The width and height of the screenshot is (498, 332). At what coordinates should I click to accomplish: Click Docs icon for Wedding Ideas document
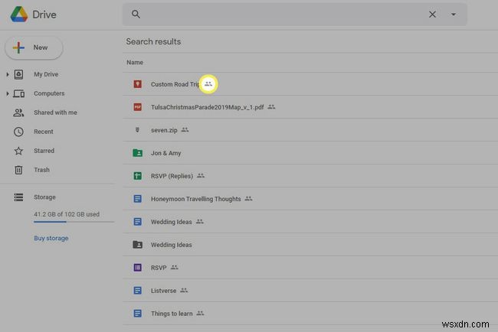tap(137, 222)
